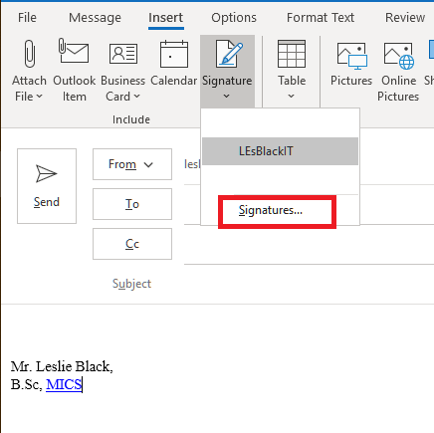Expand Attach File dropdown arrow
The height and width of the screenshot is (433, 434).
(x=40, y=97)
